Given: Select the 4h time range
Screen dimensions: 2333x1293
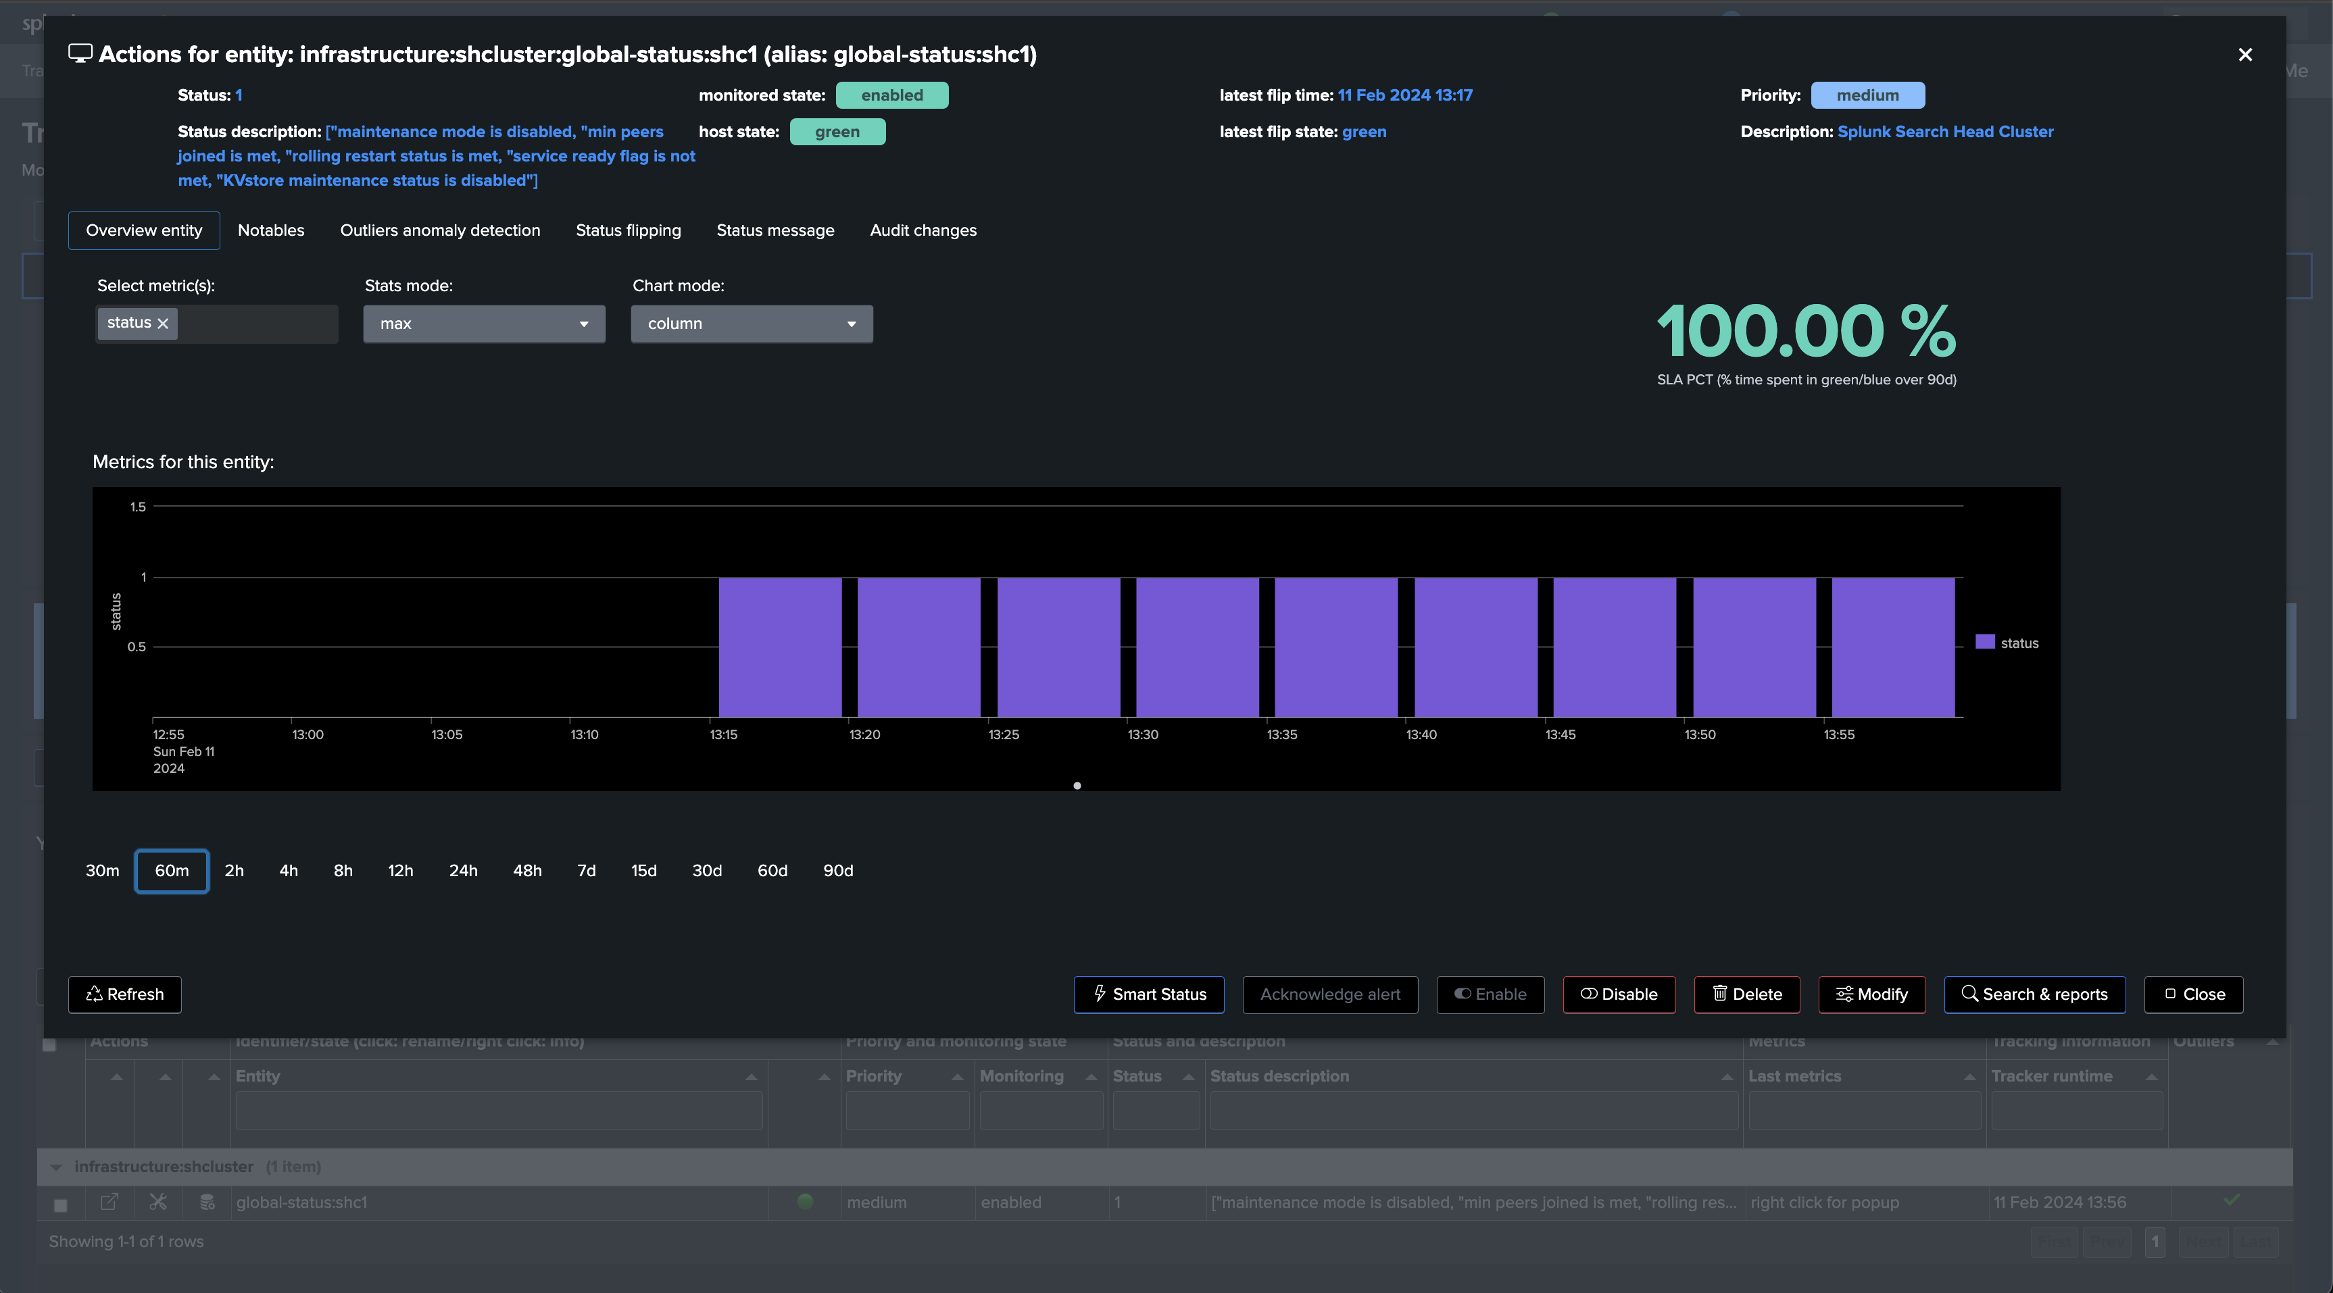Looking at the screenshot, I should tap(289, 870).
